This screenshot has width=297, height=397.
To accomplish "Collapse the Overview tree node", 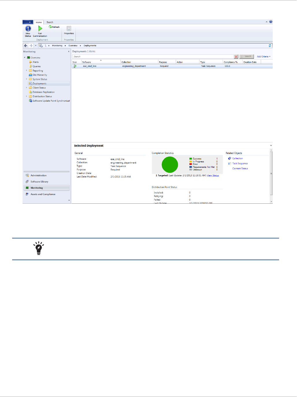I will click(25, 58).
